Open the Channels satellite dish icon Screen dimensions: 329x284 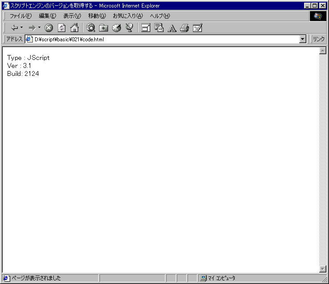(129, 28)
